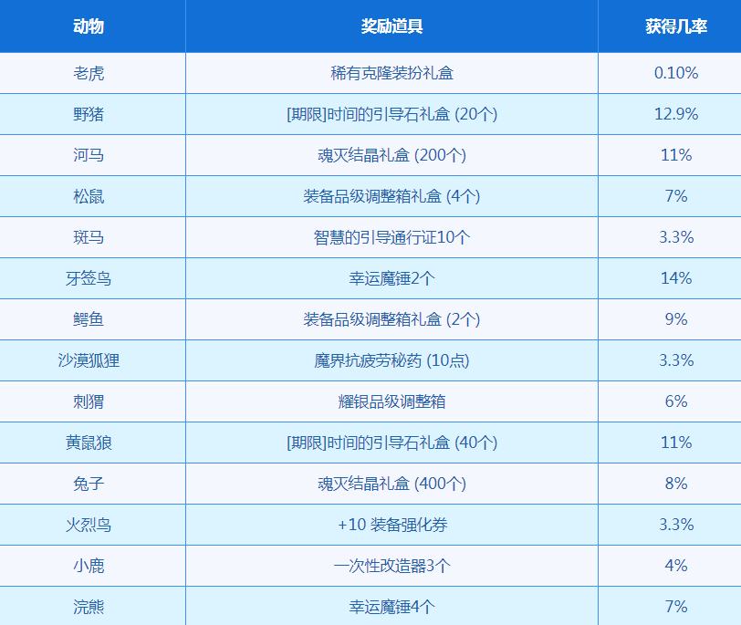Click the 幸运魔锤2个 reward cell
The image size is (741, 625).
pyautogui.click(x=391, y=278)
